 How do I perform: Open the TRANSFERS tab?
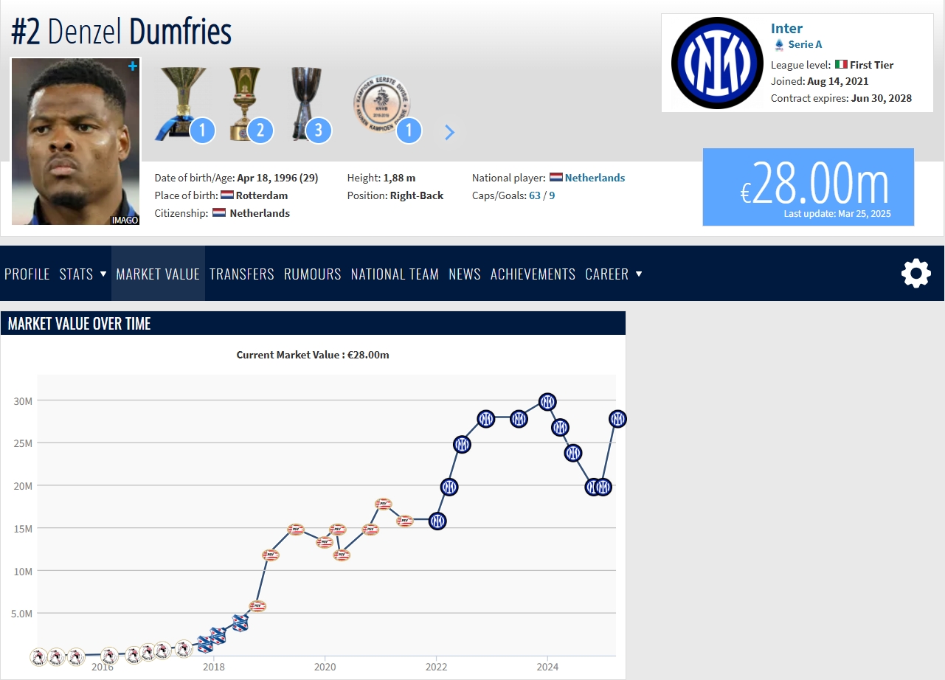pos(242,274)
